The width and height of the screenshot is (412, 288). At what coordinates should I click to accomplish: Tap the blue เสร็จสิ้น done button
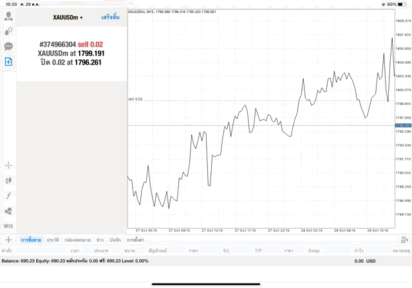click(x=110, y=17)
